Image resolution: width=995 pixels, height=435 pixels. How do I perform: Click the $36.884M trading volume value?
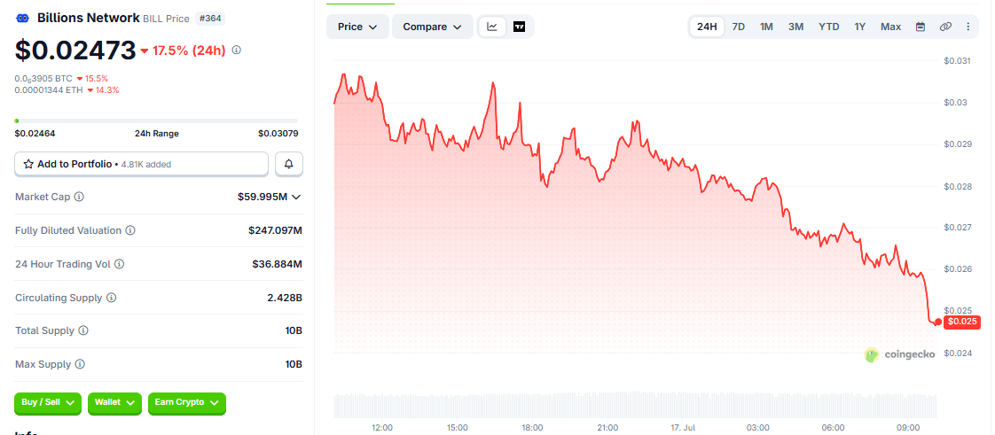[x=277, y=264]
